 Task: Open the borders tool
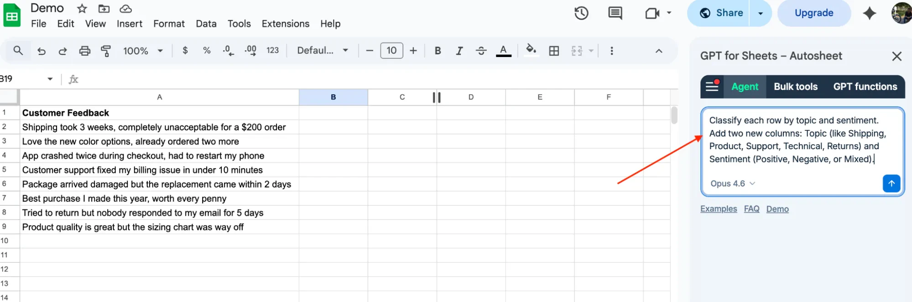(554, 51)
